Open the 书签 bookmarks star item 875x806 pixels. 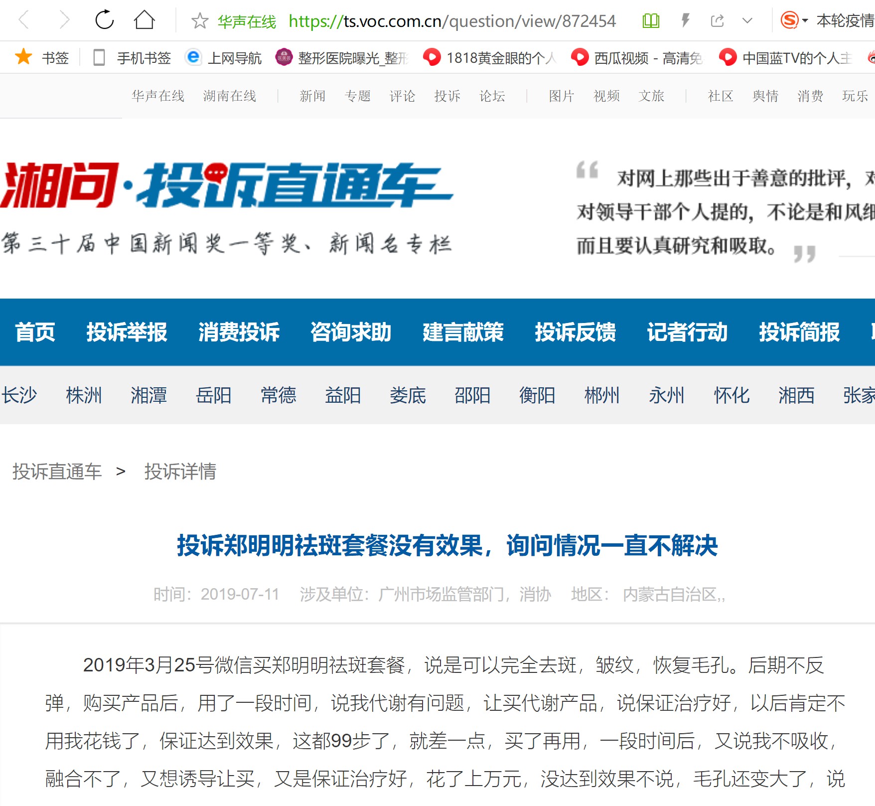pyautogui.click(x=42, y=58)
